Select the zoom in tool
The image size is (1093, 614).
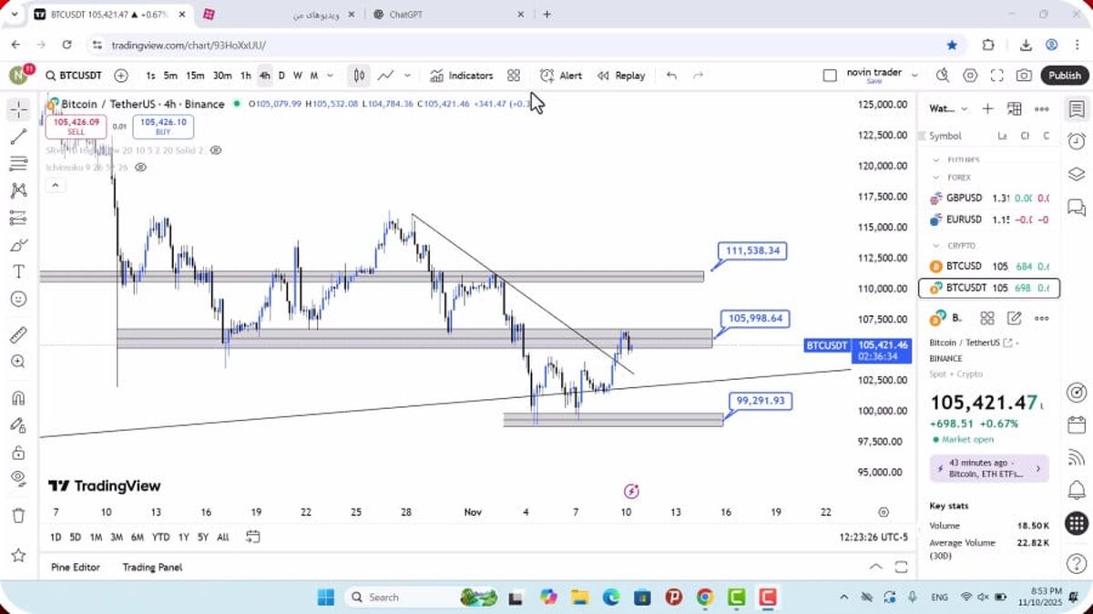pyautogui.click(x=18, y=362)
